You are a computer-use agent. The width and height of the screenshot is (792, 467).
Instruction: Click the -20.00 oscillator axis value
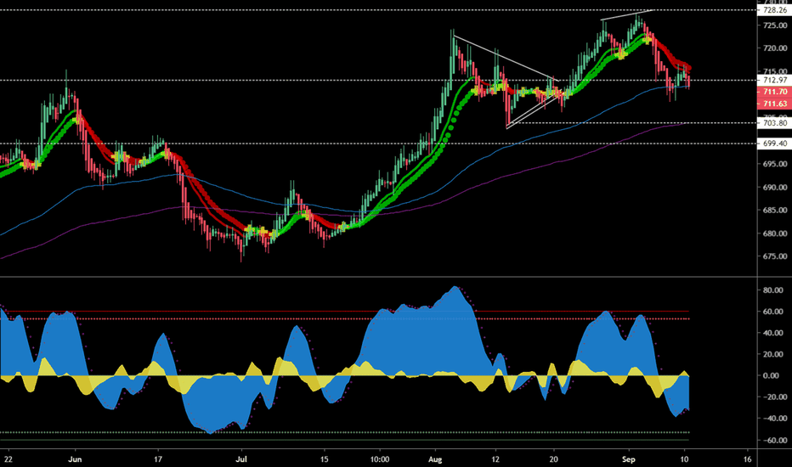tap(774, 397)
